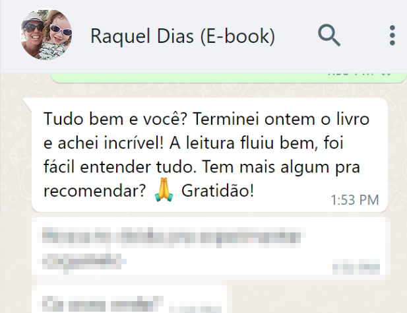Select the 1:53 PM message timestamp
The height and width of the screenshot is (313, 407).
click(355, 200)
